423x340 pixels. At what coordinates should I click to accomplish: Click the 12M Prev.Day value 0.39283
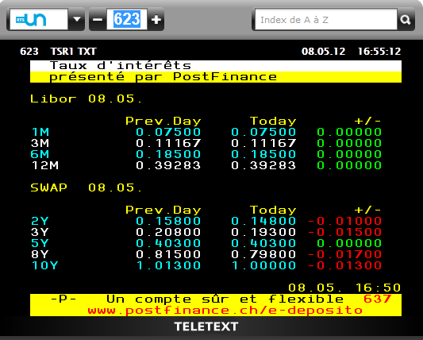click(x=168, y=165)
